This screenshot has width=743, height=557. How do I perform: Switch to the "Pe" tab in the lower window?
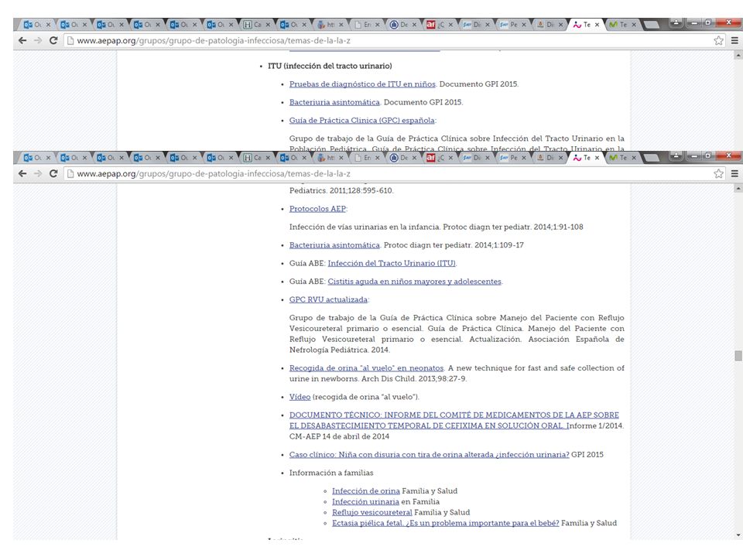(x=512, y=158)
